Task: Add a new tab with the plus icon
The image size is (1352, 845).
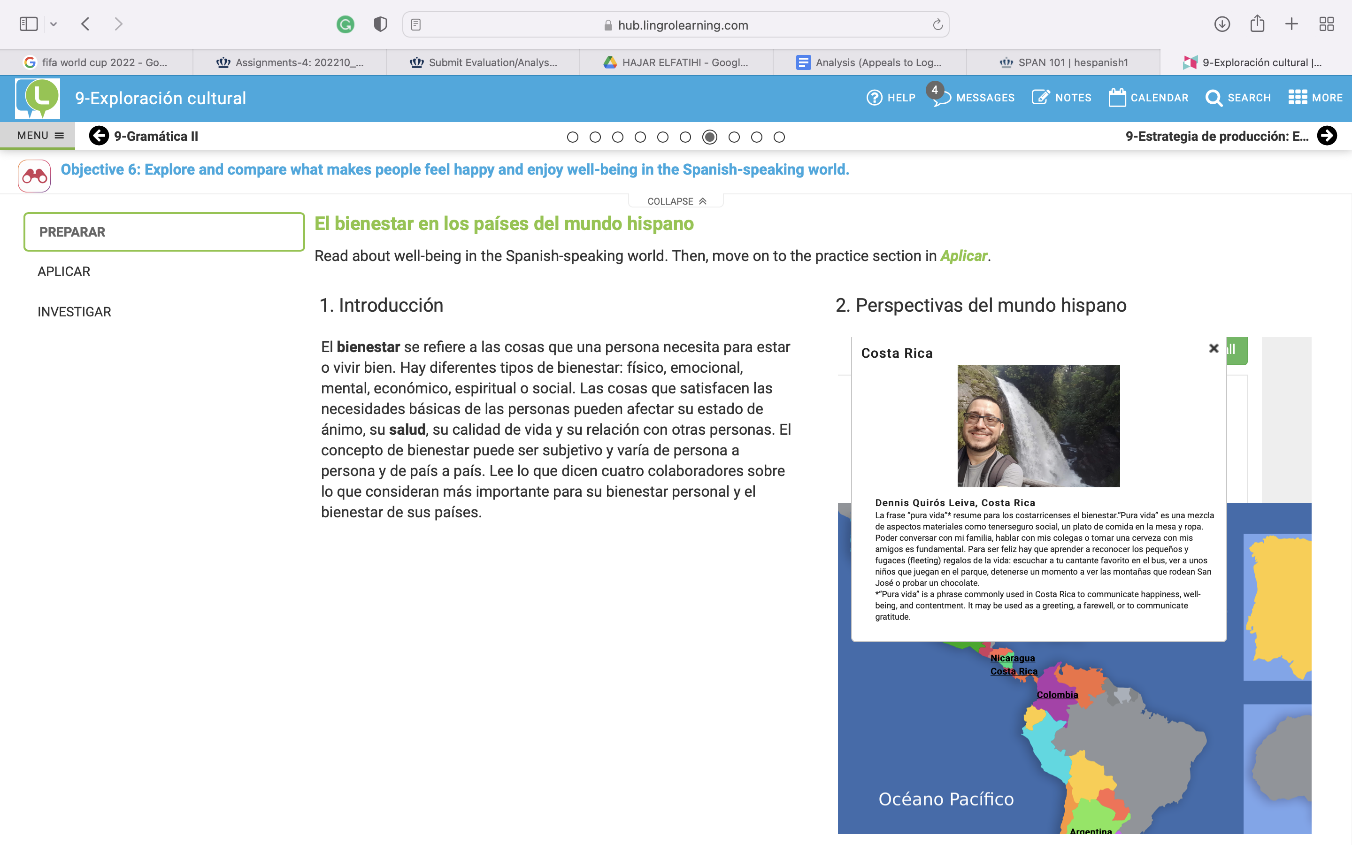Action: [1291, 24]
